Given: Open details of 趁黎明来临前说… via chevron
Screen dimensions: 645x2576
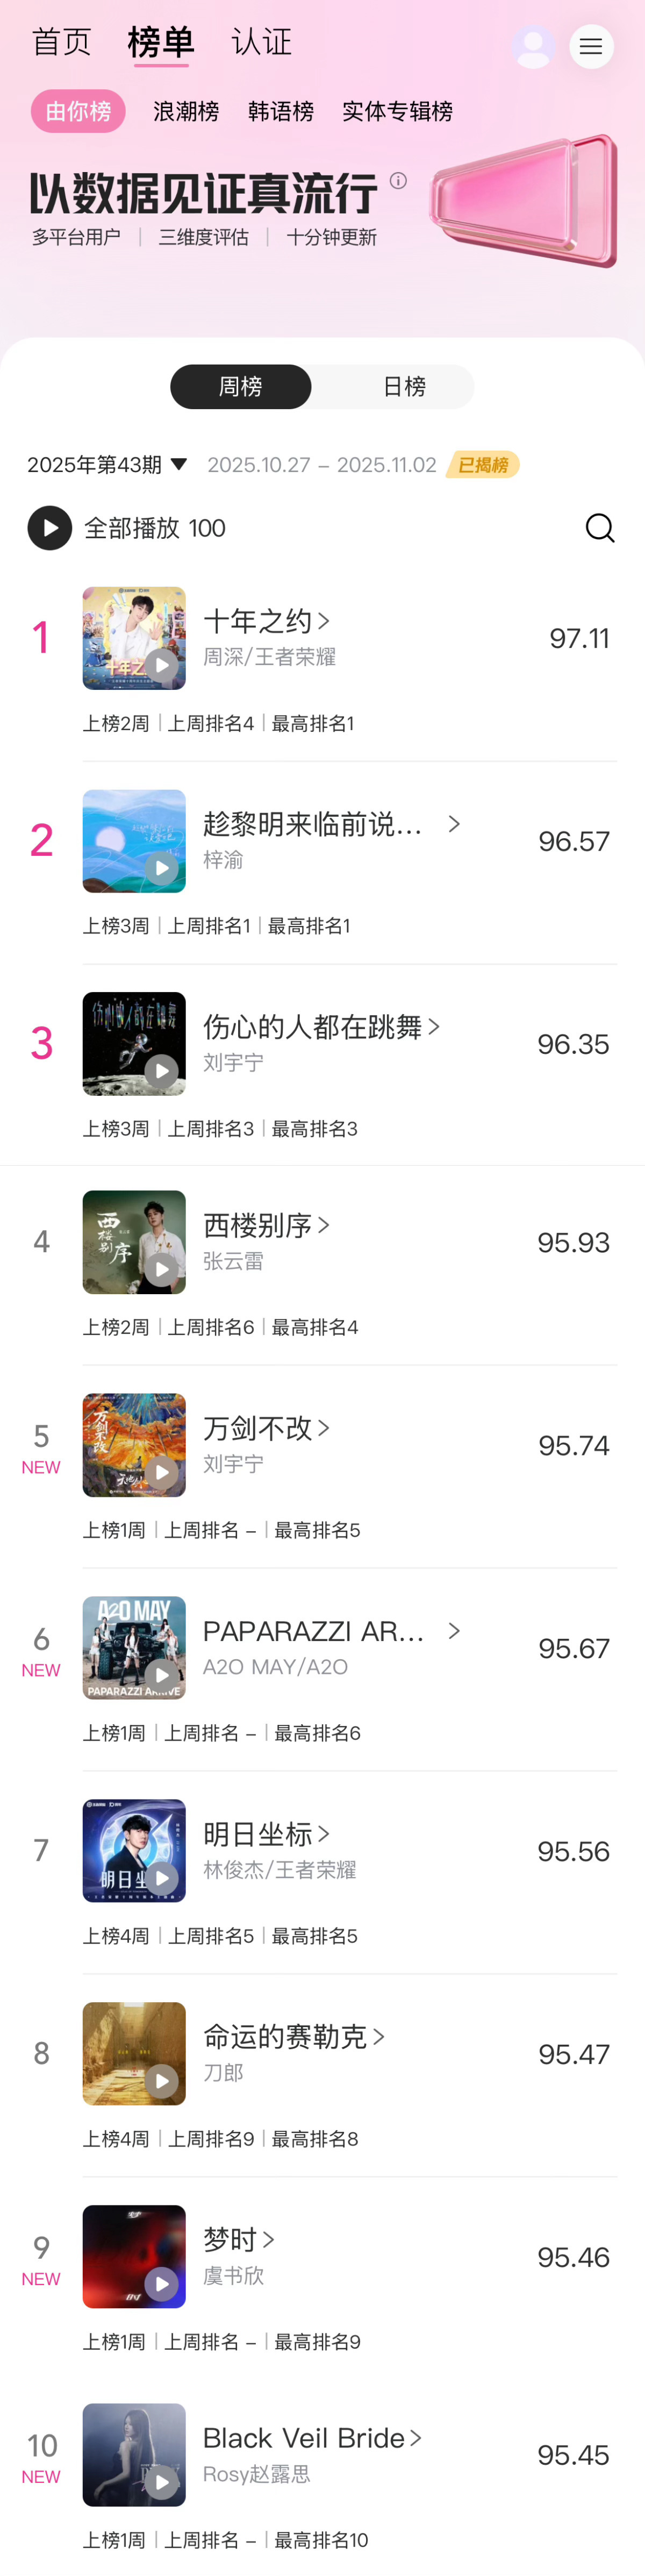Looking at the screenshot, I should [x=454, y=824].
